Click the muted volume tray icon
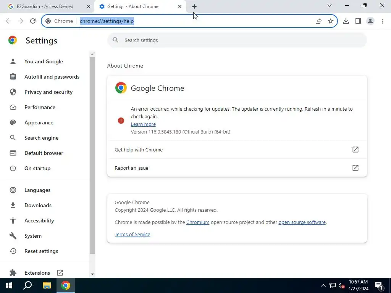 [341, 285]
